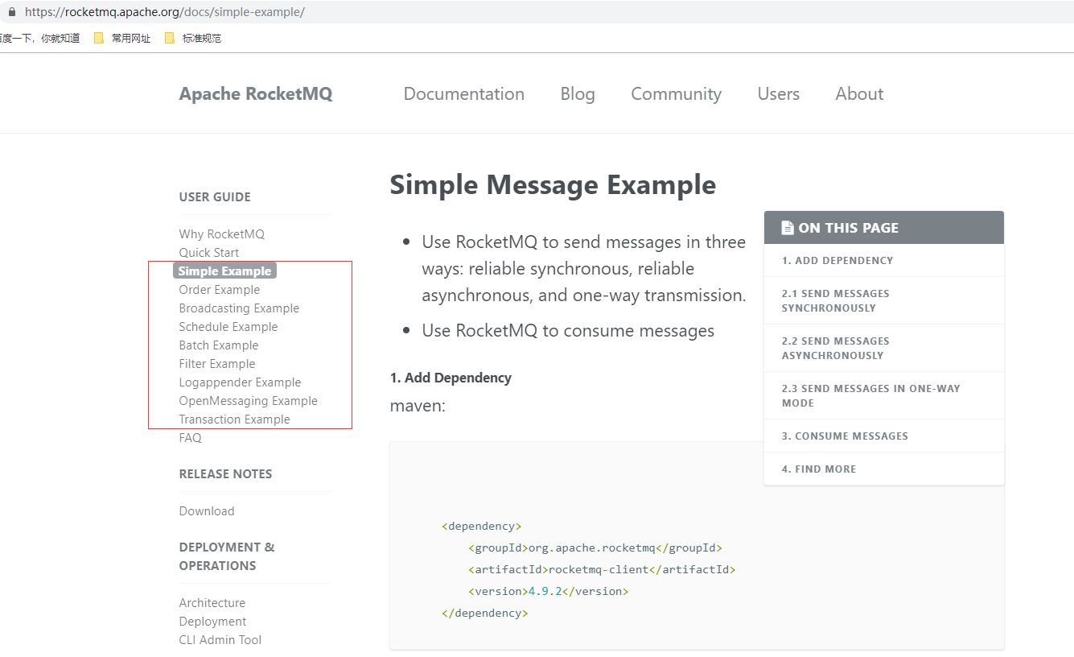Viewport: 1074px width, 657px height.
Task: Open the CLI Admin Tool sidebar link
Action: 220,640
